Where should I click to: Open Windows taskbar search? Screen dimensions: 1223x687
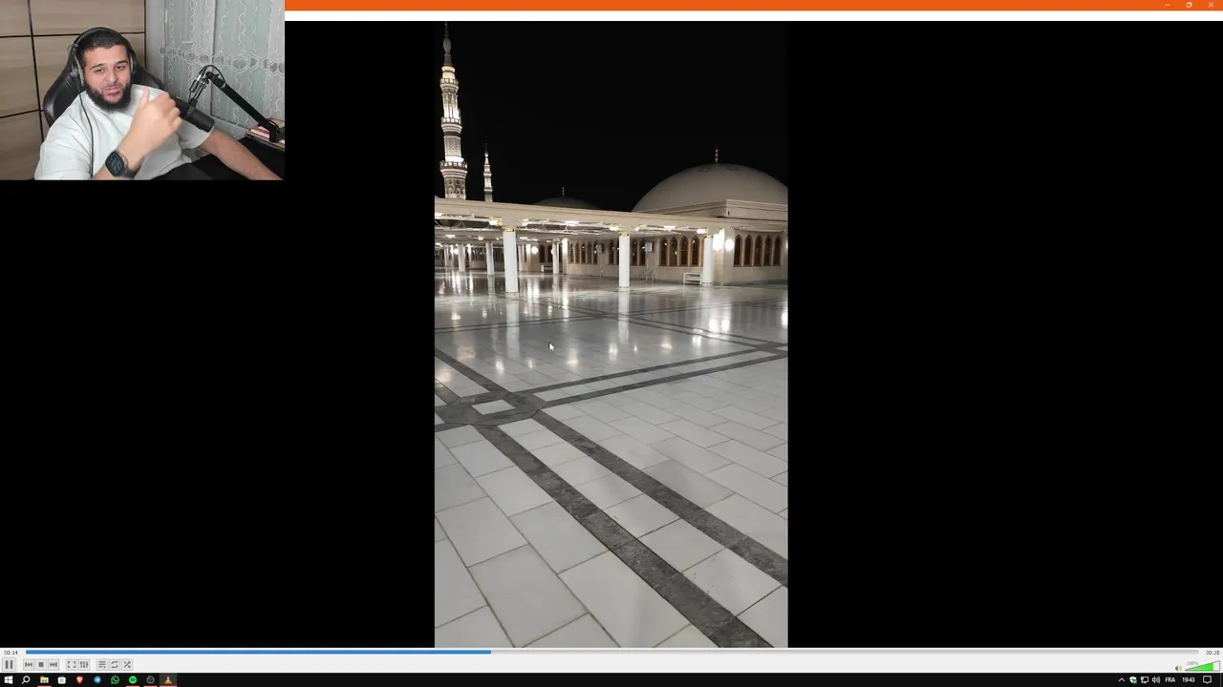(x=26, y=679)
